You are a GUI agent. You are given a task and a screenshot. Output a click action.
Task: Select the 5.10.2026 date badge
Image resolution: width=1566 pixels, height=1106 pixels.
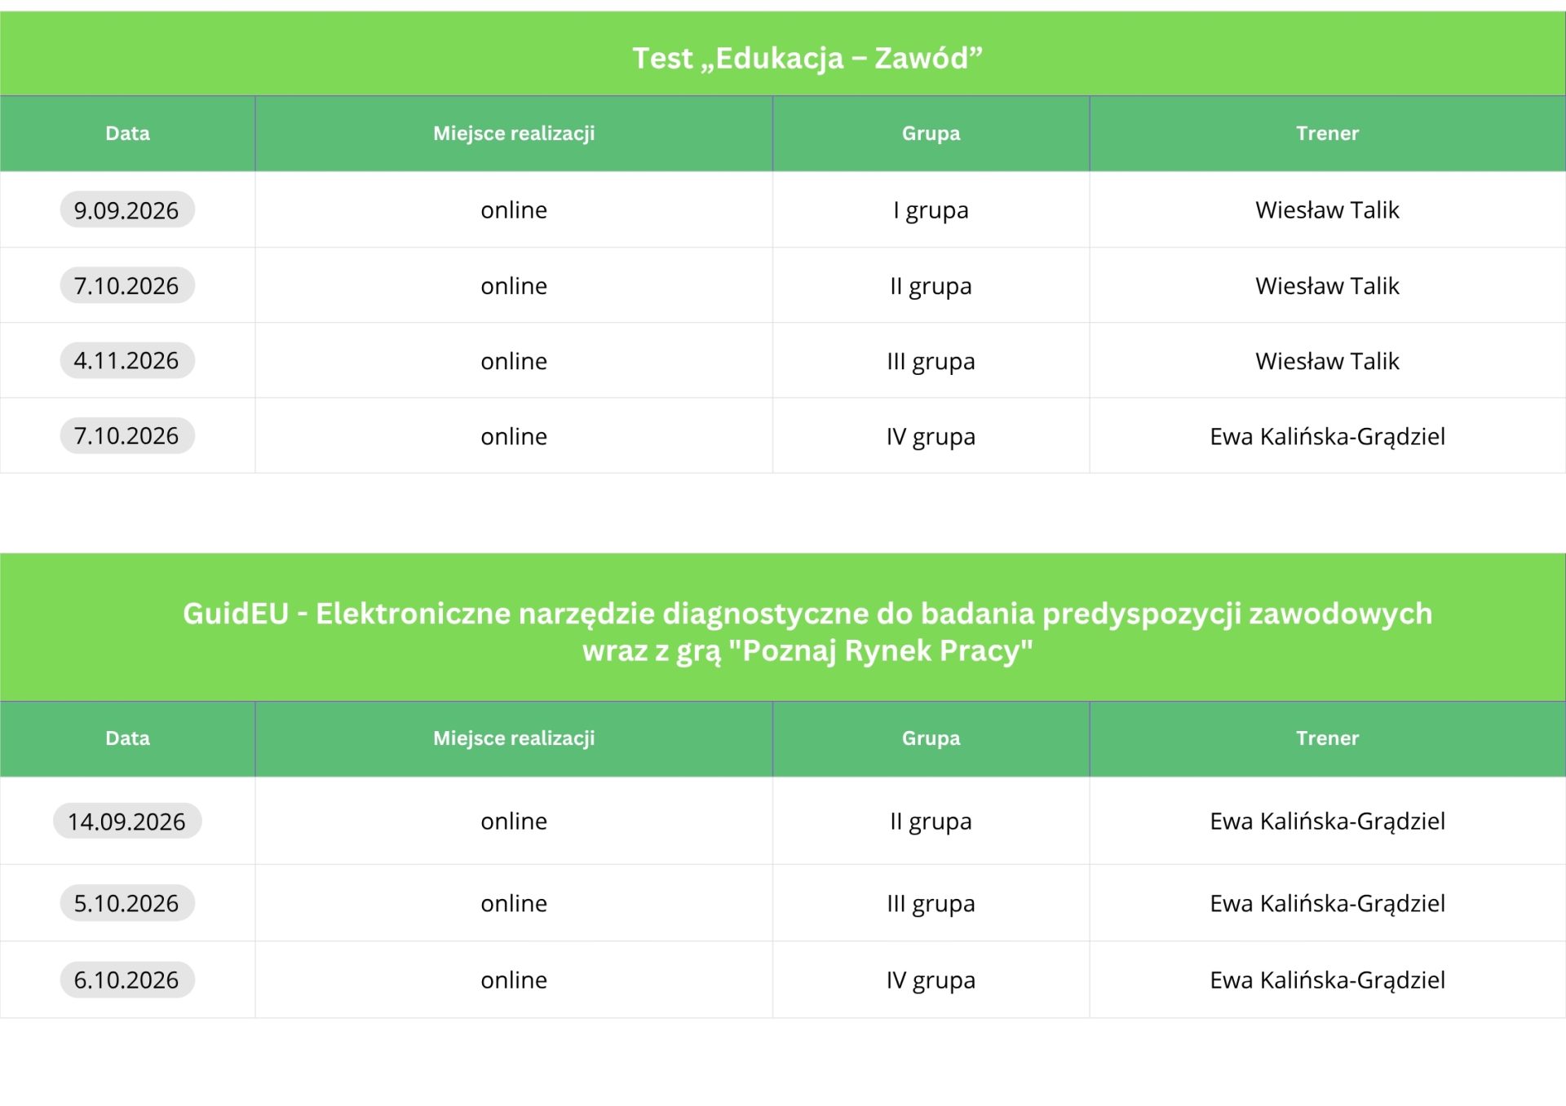[x=127, y=903]
